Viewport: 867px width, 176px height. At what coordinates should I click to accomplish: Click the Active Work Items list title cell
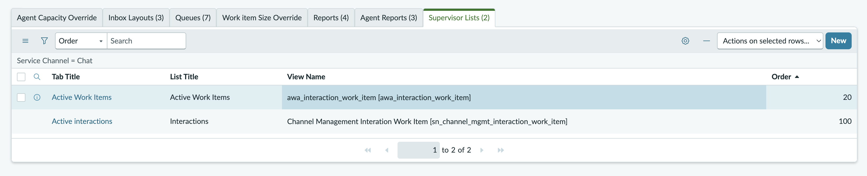223,97
